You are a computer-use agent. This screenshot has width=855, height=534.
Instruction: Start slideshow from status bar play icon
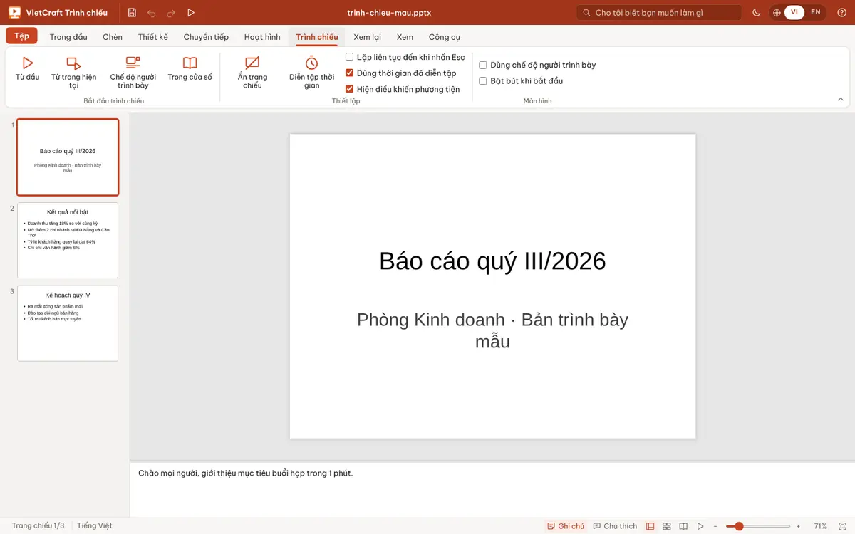[x=700, y=526]
